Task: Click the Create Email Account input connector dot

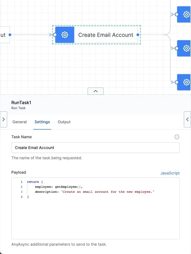Action: click(x=55, y=35)
